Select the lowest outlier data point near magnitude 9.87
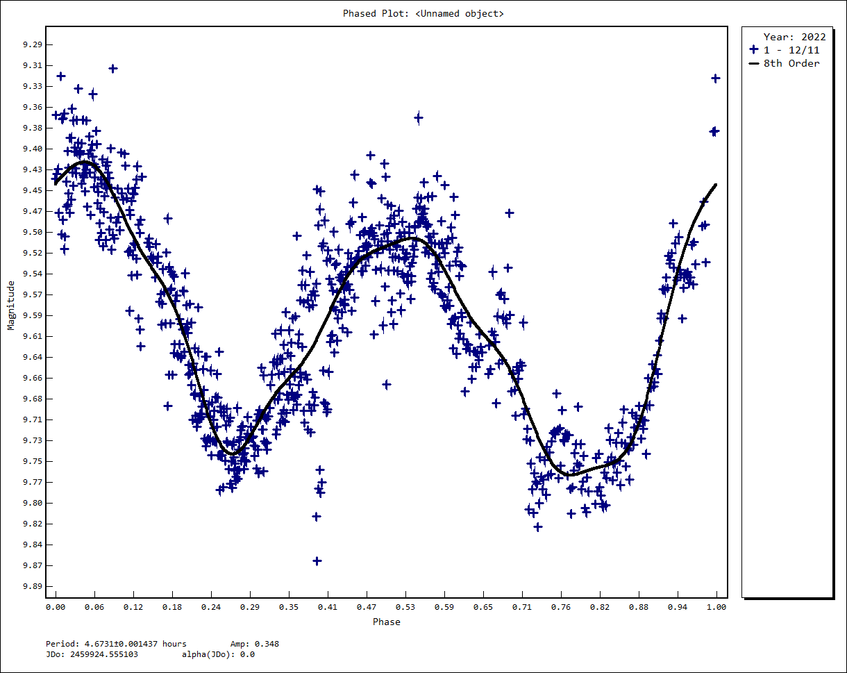The image size is (847, 673). click(x=317, y=560)
